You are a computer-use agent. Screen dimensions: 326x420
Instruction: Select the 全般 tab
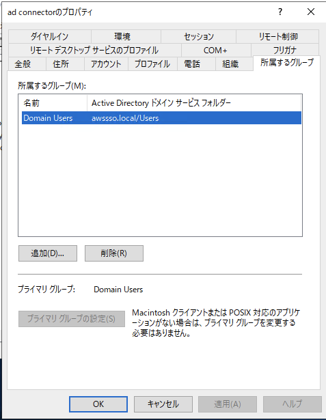[x=27, y=64]
